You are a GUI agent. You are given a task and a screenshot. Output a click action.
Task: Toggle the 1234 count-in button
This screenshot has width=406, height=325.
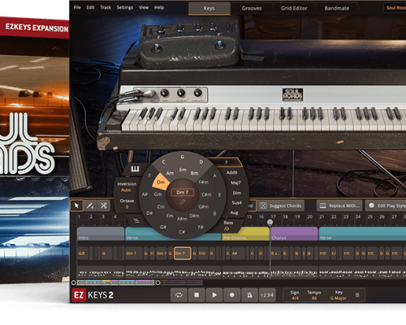point(267,295)
